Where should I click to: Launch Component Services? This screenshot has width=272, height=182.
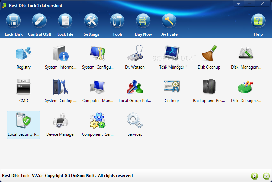(97, 125)
